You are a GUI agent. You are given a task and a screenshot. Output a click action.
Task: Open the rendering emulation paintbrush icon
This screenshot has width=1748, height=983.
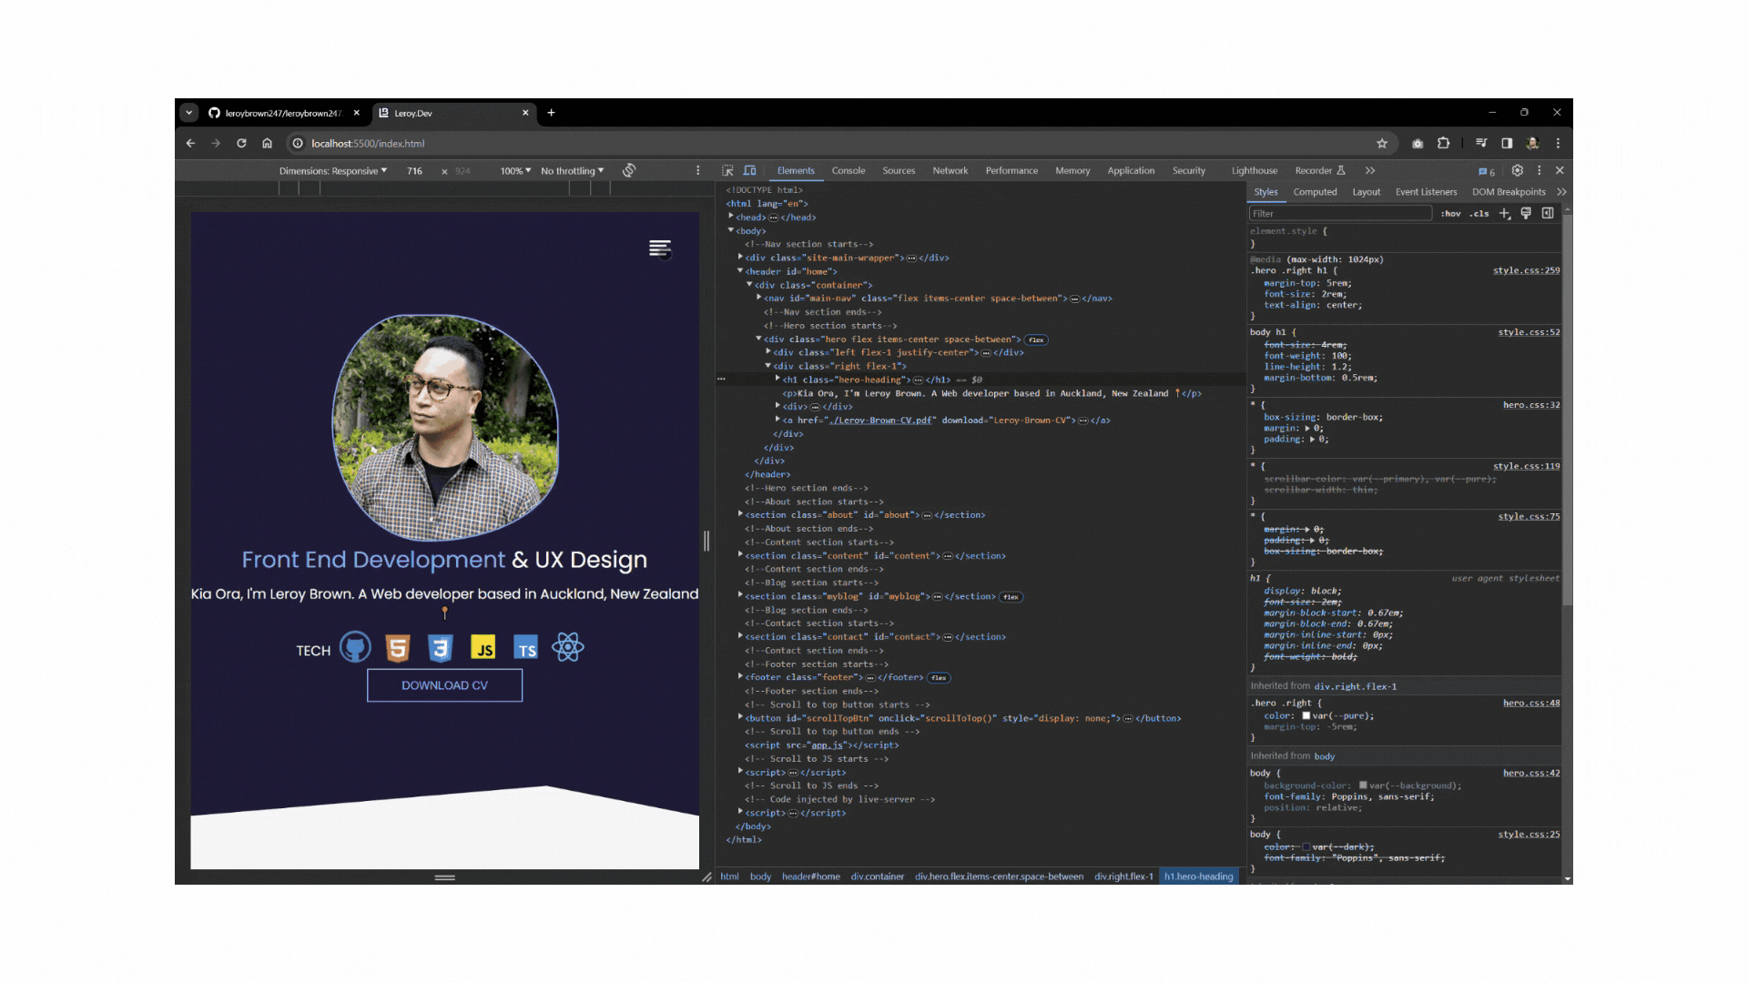[x=1526, y=213]
